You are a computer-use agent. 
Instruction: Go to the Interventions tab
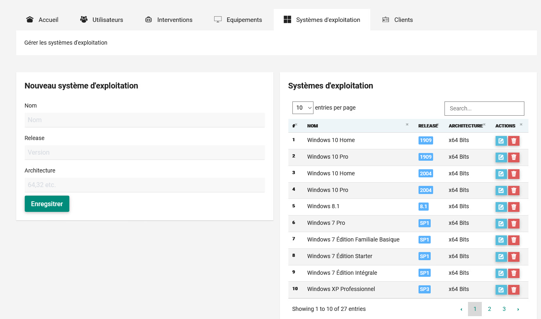click(169, 20)
